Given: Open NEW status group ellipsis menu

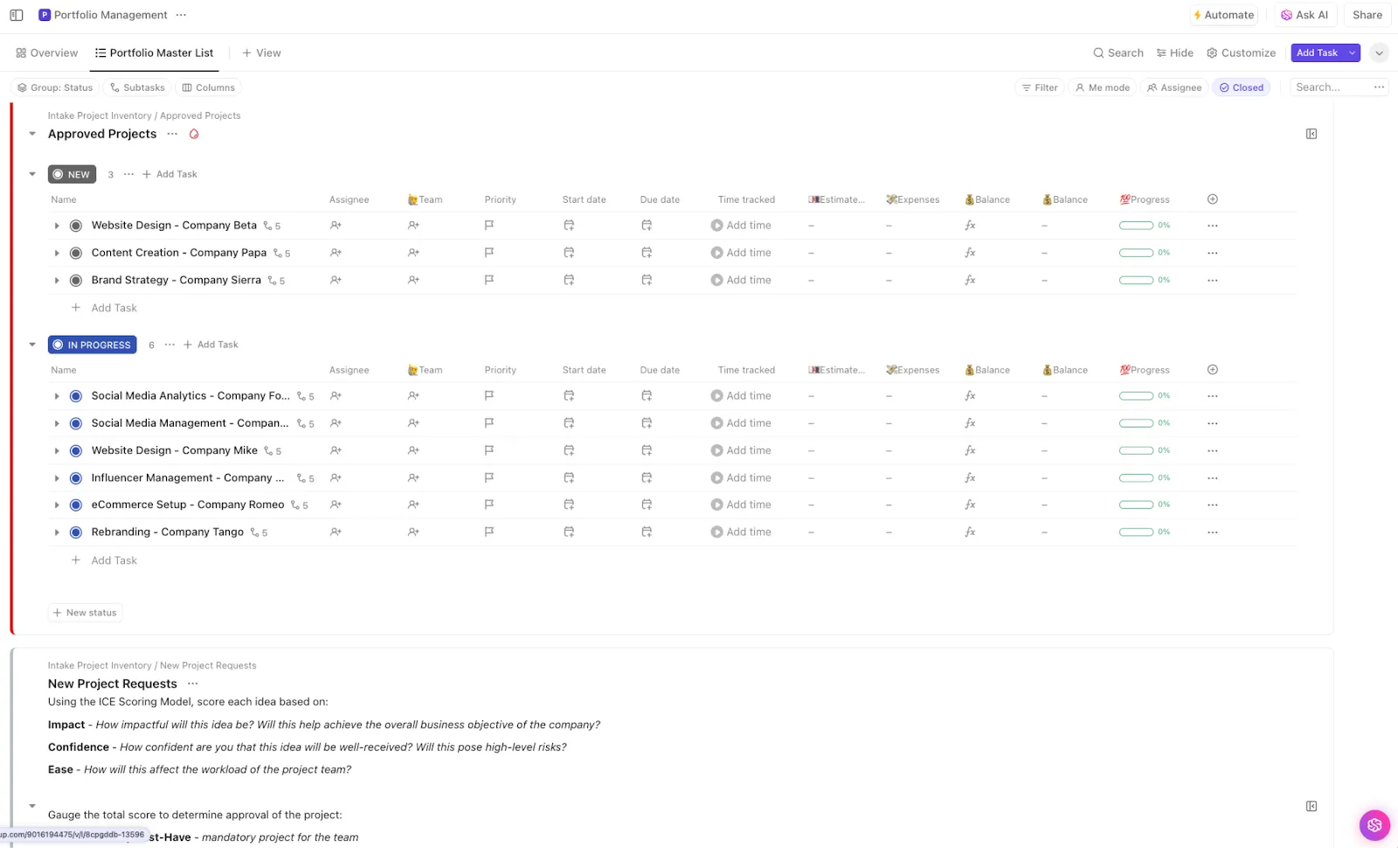Looking at the screenshot, I should tap(128, 174).
